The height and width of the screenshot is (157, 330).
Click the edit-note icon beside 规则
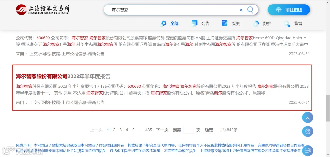pos(225,23)
